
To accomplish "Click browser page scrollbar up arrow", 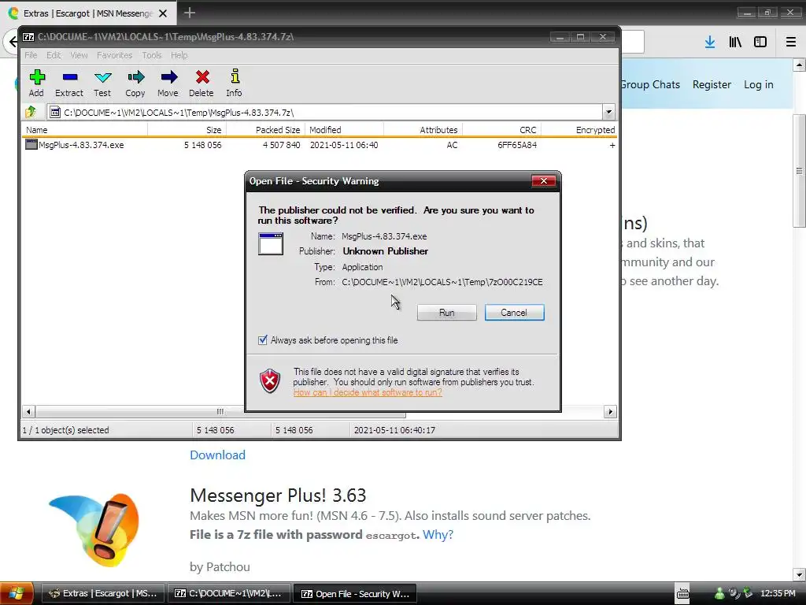I will (x=798, y=65).
